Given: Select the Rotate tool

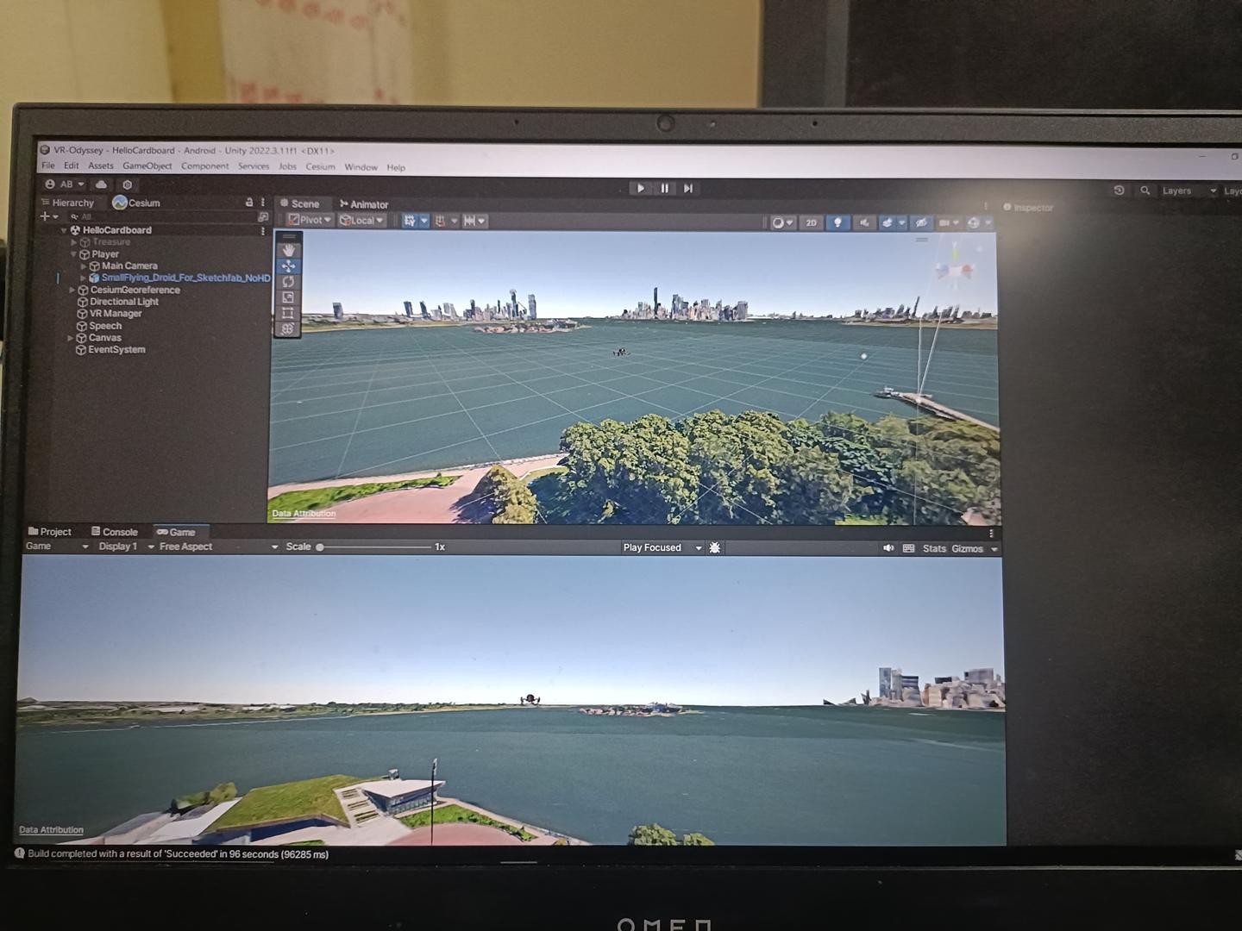Looking at the screenshot, I should coord(288,281).
